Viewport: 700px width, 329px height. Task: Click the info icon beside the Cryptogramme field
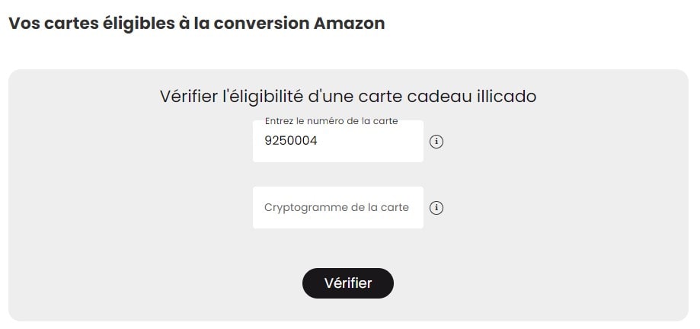tap(436, 208)
